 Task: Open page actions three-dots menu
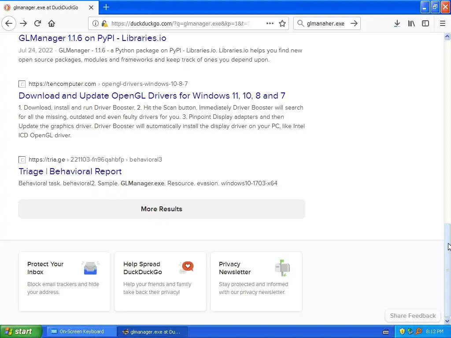(x=270, y=23)
